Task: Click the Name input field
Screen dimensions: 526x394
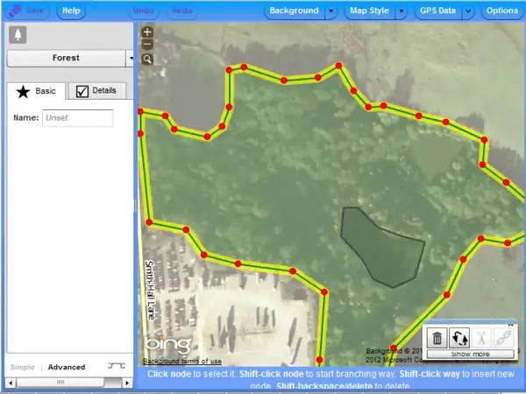Action: tap(77, 117)
